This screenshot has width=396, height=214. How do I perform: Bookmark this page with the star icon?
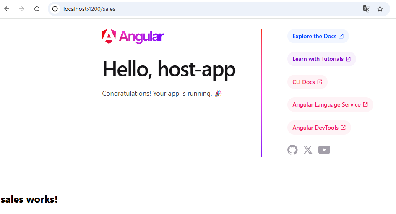380,9
